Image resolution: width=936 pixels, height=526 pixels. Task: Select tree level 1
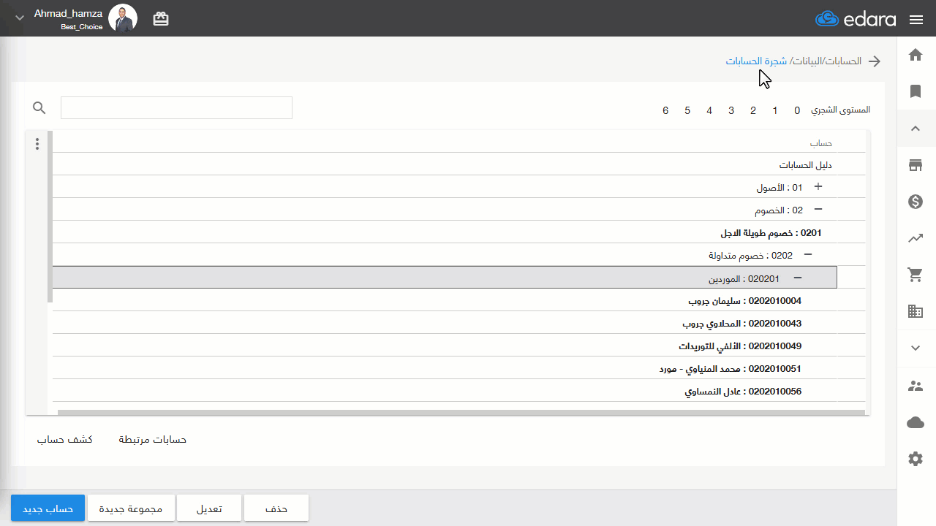tap(775, 110)
